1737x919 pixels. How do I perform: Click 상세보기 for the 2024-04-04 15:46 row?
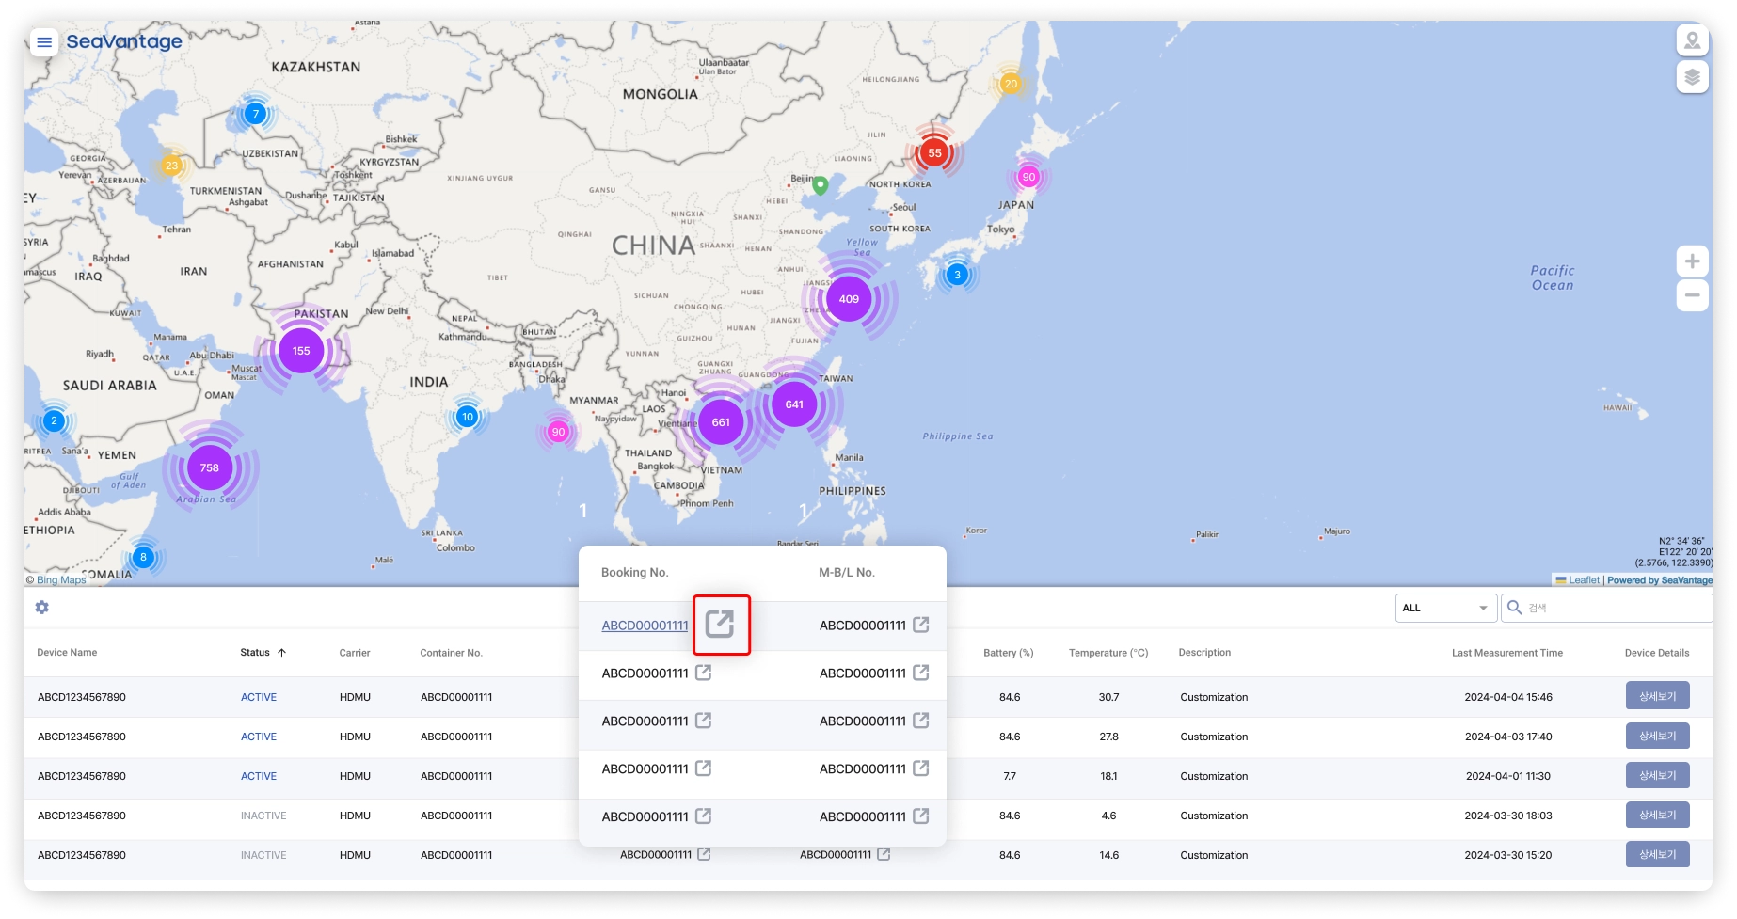pos(1657,696)
